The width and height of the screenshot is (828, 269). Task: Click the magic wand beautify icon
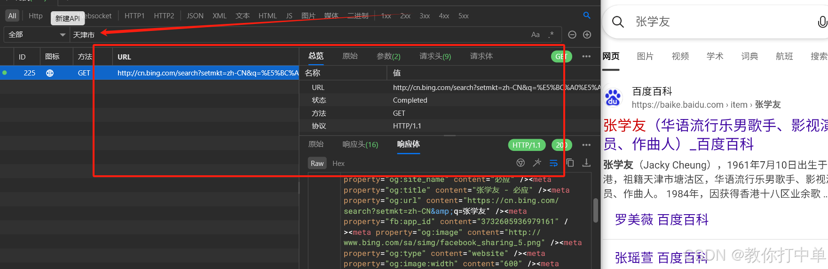(537, 163)
